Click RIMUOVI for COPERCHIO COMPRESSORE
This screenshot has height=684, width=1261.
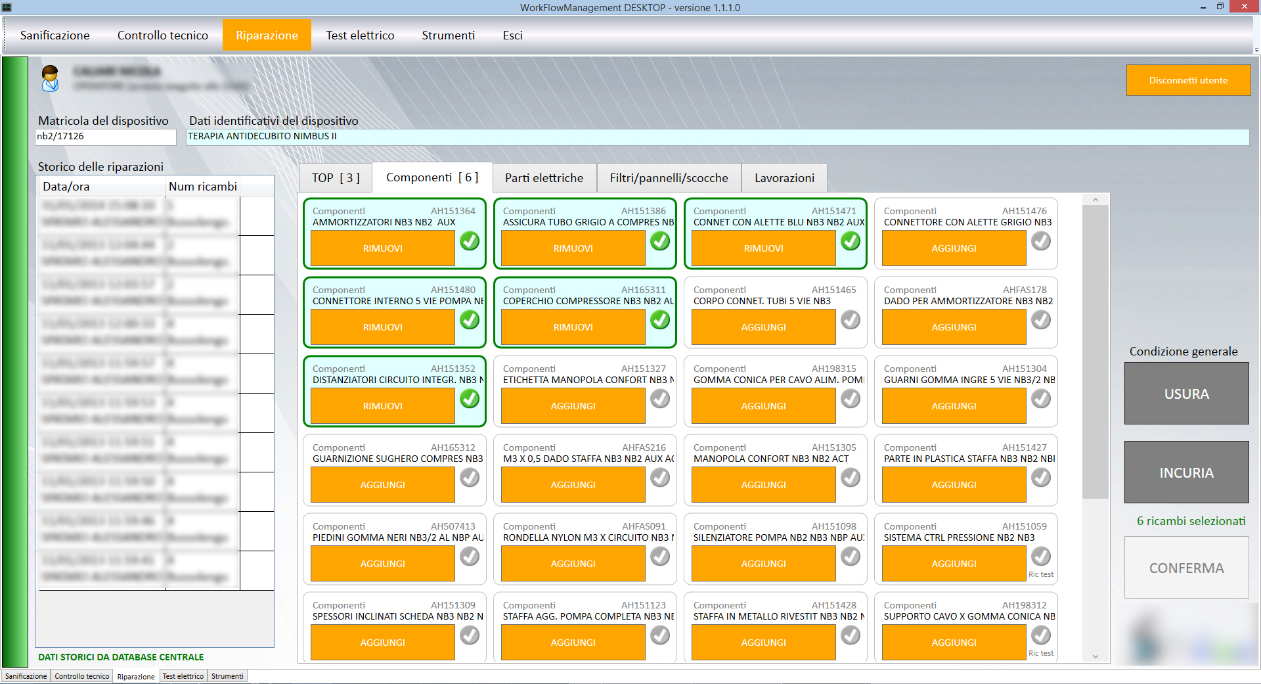pos(573,327)
